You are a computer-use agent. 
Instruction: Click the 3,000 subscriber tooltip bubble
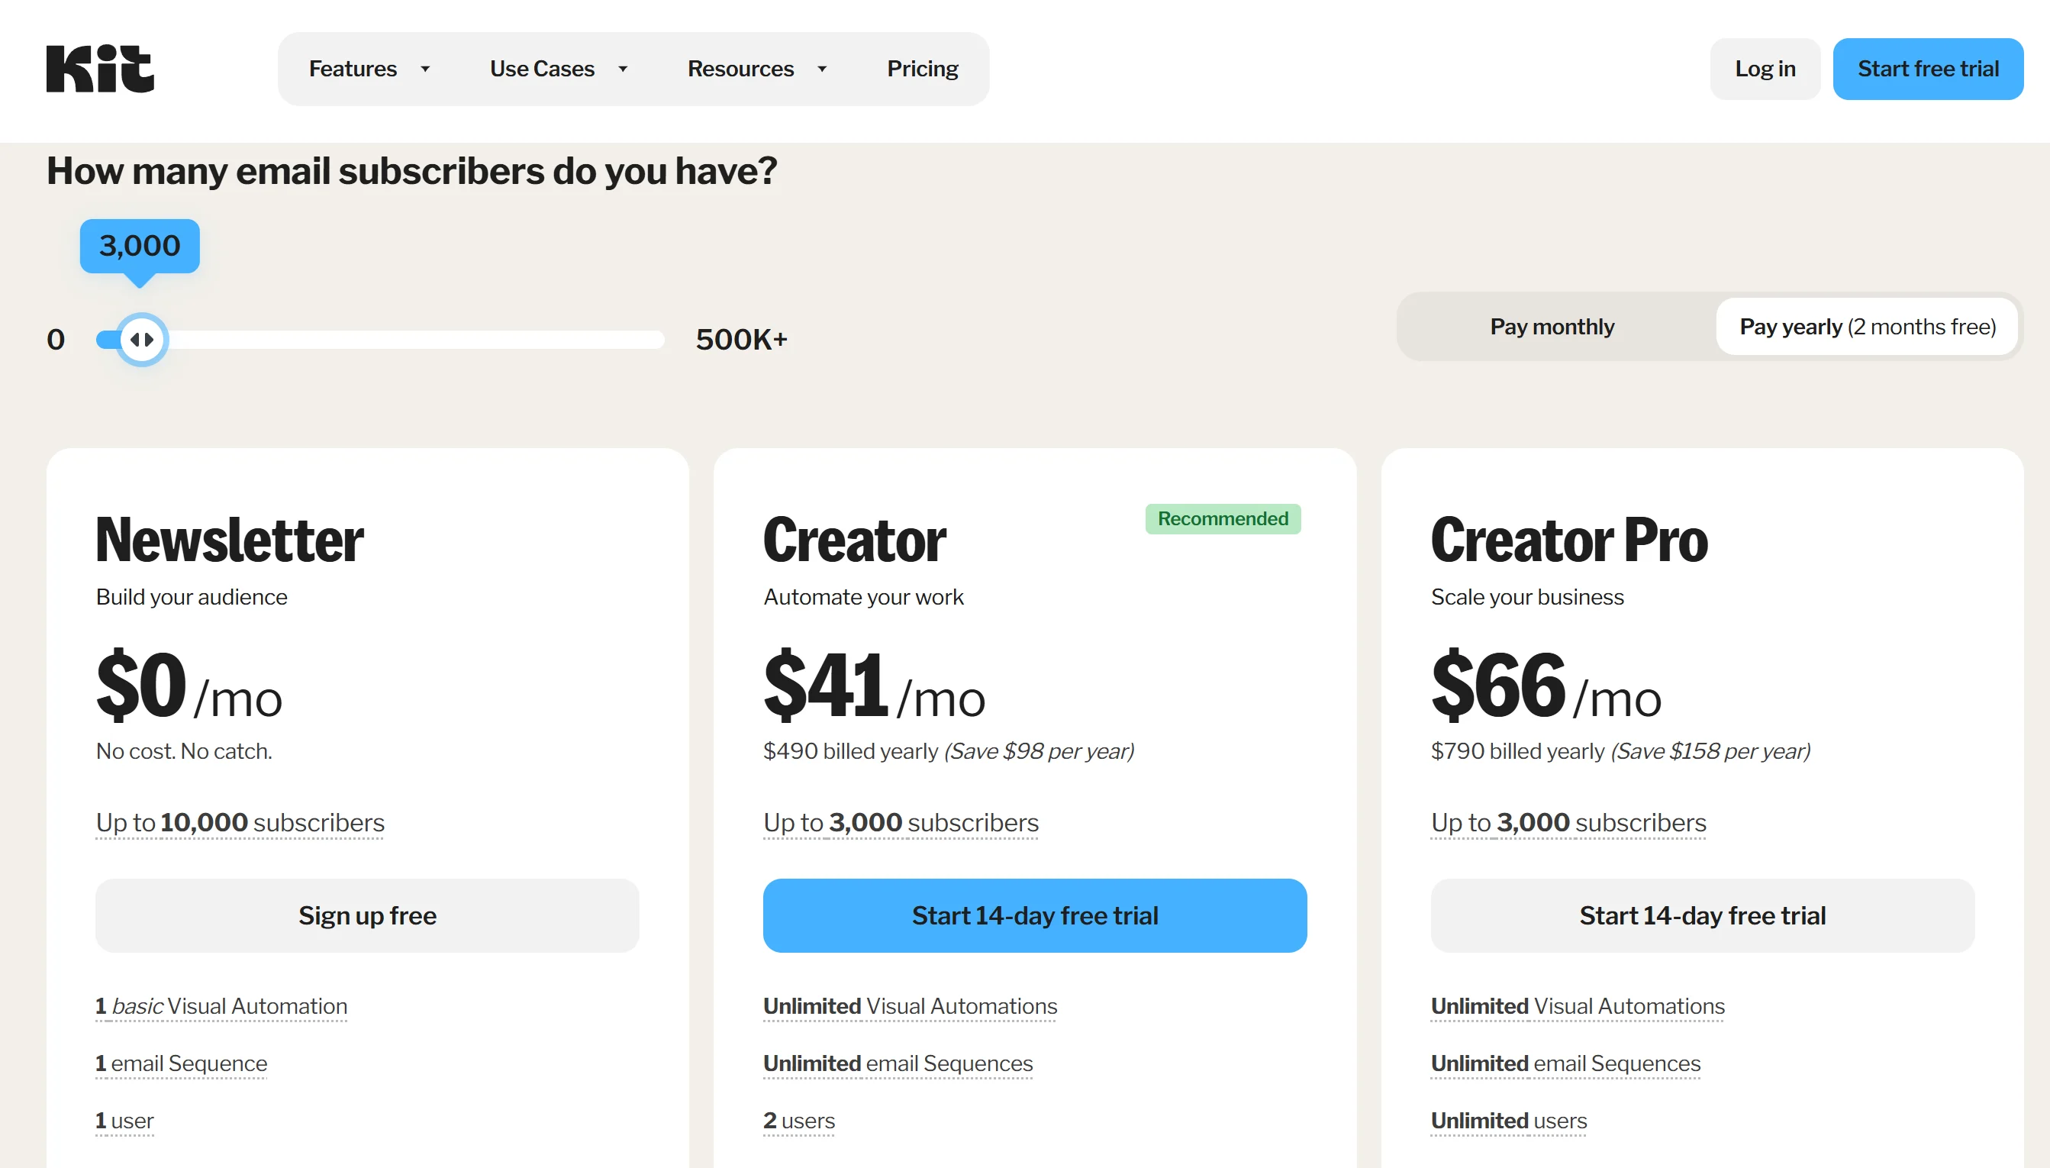click(140, 246)
